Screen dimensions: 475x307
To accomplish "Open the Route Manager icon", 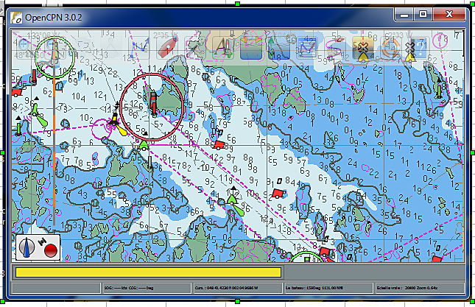I will click(307, 48).
